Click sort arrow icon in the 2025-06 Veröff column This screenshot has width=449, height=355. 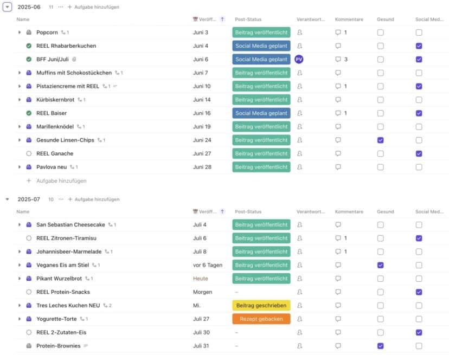(222, 19)
